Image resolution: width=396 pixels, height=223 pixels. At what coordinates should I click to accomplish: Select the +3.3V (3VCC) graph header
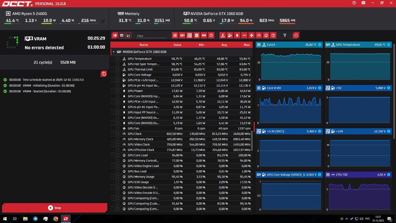pos(289,132)
